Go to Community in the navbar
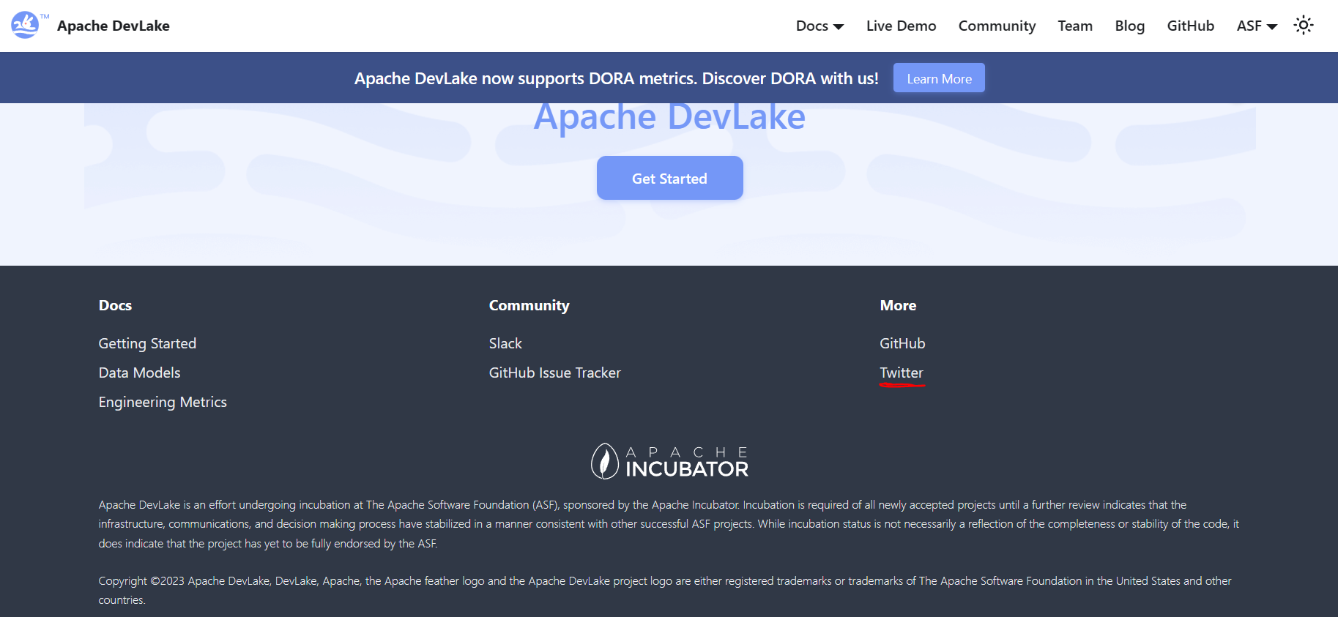Viewport: 1338px width, 617px height. coord(997,26)
